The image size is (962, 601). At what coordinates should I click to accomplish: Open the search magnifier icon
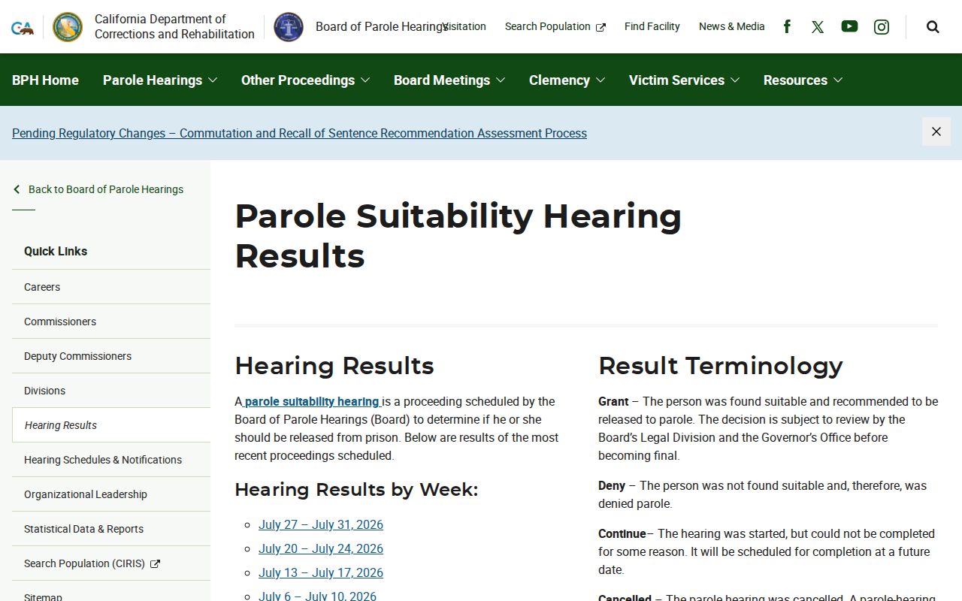(x=933, y=27)
